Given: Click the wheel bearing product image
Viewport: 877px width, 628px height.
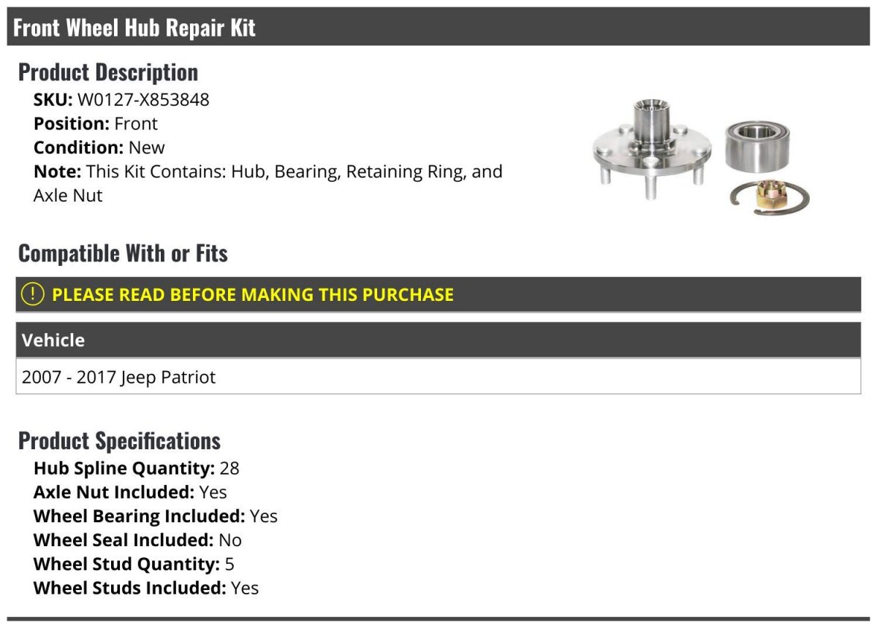Looking at the screenshot, I should click(756, 144).
